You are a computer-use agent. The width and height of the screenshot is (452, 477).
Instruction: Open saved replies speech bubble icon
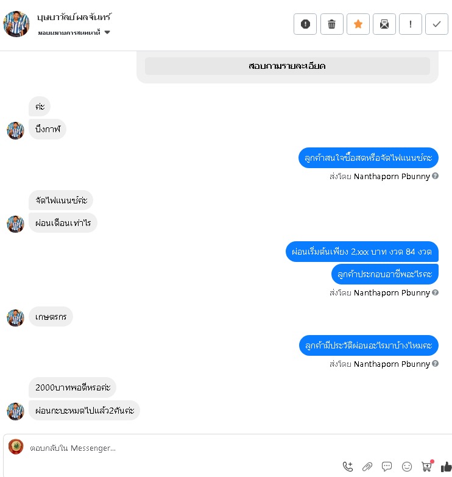pos(387,467)
